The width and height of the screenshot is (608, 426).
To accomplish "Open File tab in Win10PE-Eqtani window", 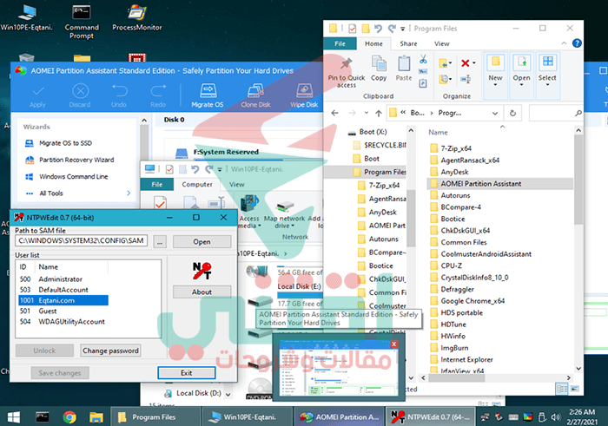I will click(157, 185).
